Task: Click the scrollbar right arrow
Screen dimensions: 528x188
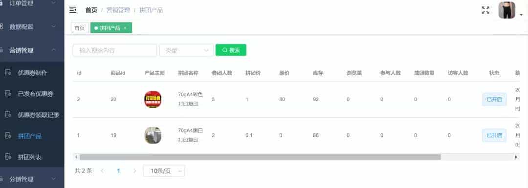Action: pyautogui.click(x=516, y=157)
